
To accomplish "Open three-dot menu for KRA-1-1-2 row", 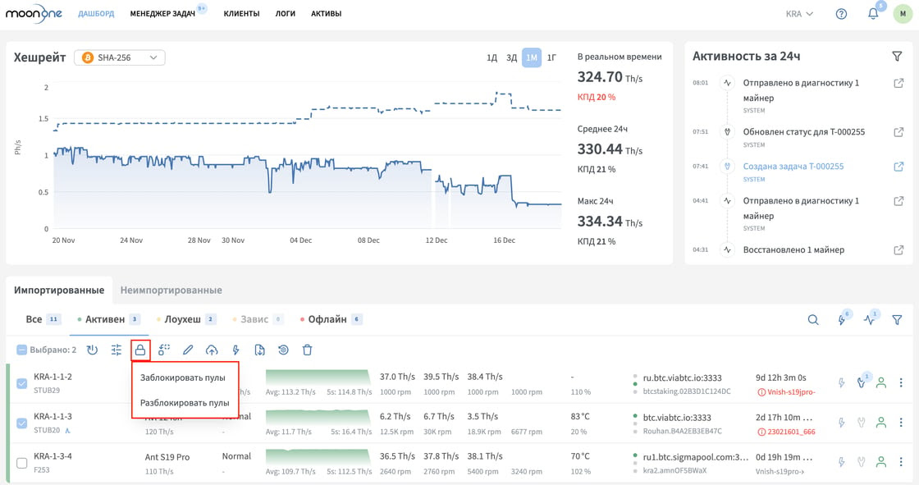I will click(901, 383).
